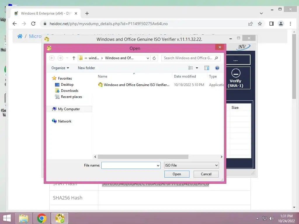Click the File name input field
The image size is (299, 224).
pos(129,165)
